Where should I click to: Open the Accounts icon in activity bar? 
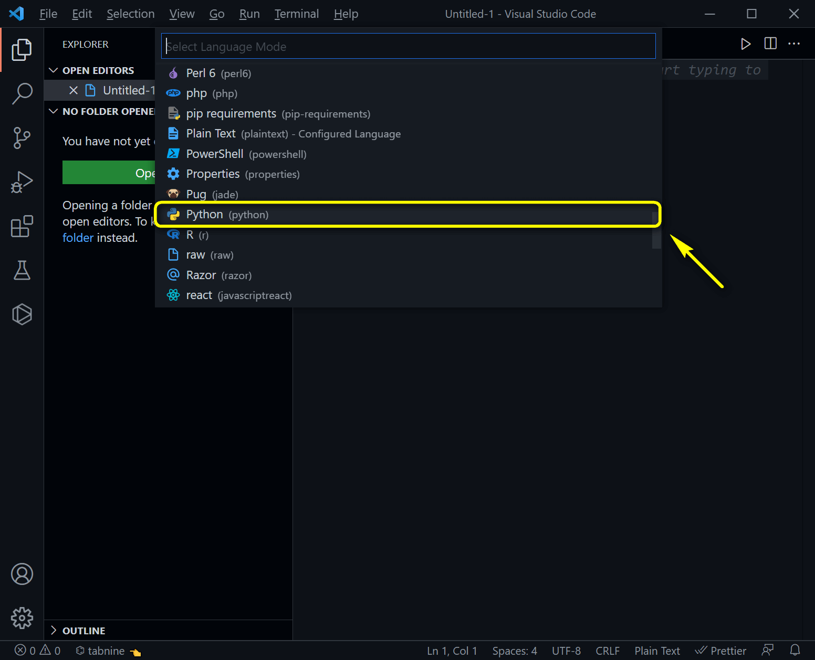pyautogui.click(x=22, y=574)
